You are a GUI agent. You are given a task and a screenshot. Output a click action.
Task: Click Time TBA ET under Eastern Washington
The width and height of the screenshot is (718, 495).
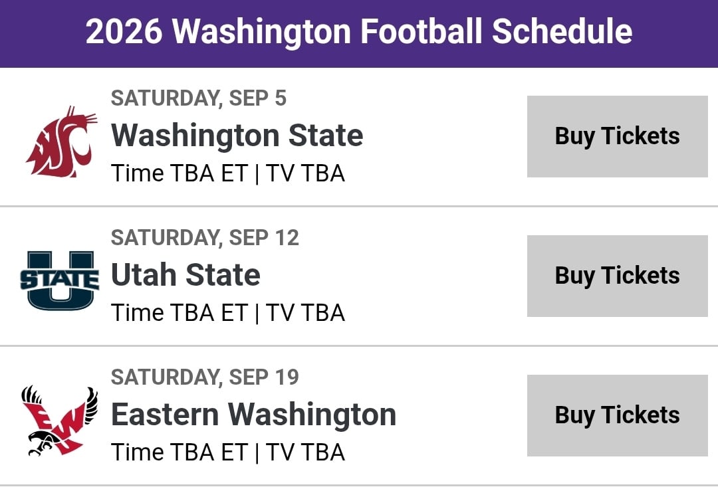(179, 452)
